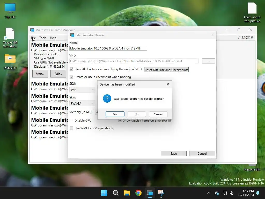Close the Device has been modified dialog
265x199 pixels.
point(168,84)
